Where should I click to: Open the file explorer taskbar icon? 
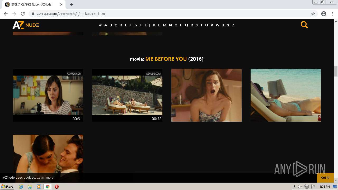pos(30,187)
